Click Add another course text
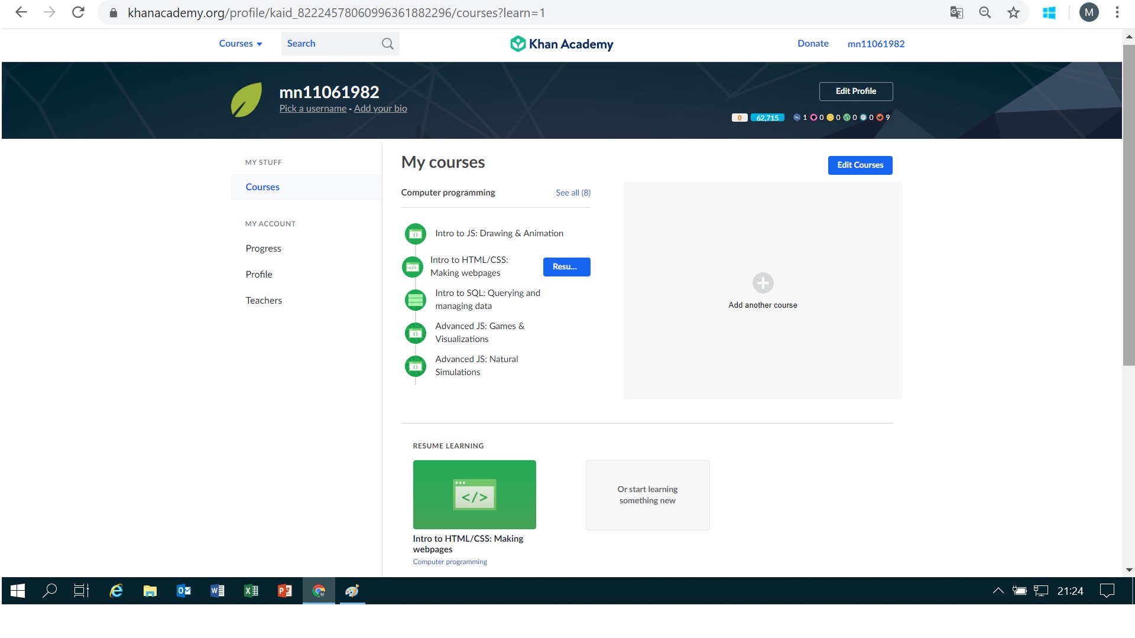1135x638 pixels. (x=763, y=305)
